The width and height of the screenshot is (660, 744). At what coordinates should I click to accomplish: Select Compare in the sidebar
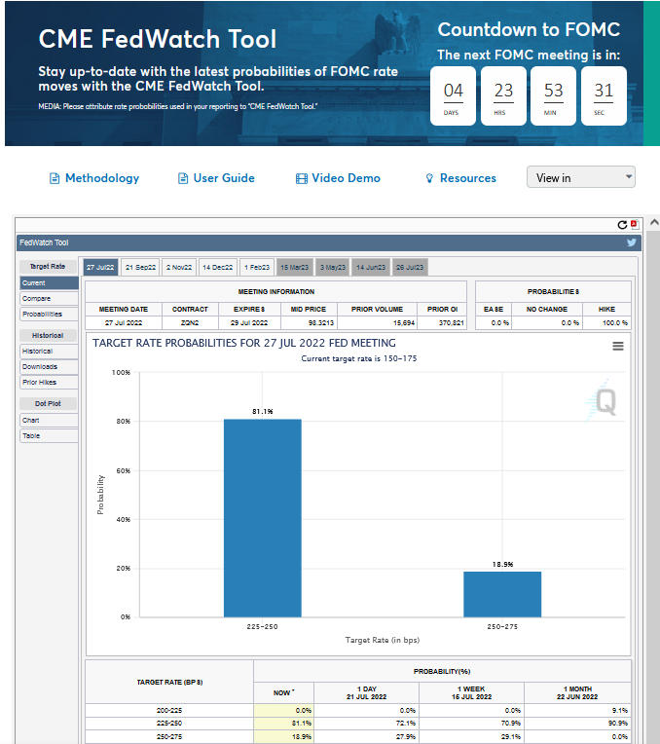pyautogui.click(x=49, y=298)
